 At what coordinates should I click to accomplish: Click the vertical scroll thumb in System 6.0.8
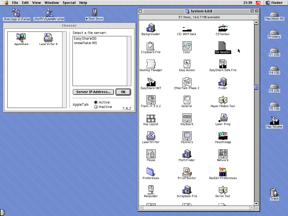(256, 87)
